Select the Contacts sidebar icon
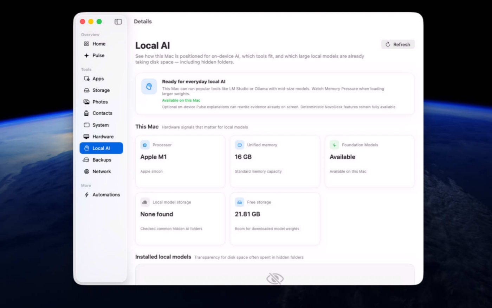The image size is (492, 308). (86, 113)
